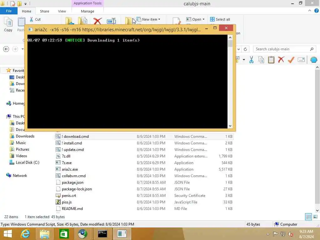The image size is (320, 240).
Task: Click the back arrow navigation button
Action: coord(6,49)
